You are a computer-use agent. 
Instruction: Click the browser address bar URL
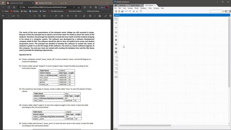point(47,7)
